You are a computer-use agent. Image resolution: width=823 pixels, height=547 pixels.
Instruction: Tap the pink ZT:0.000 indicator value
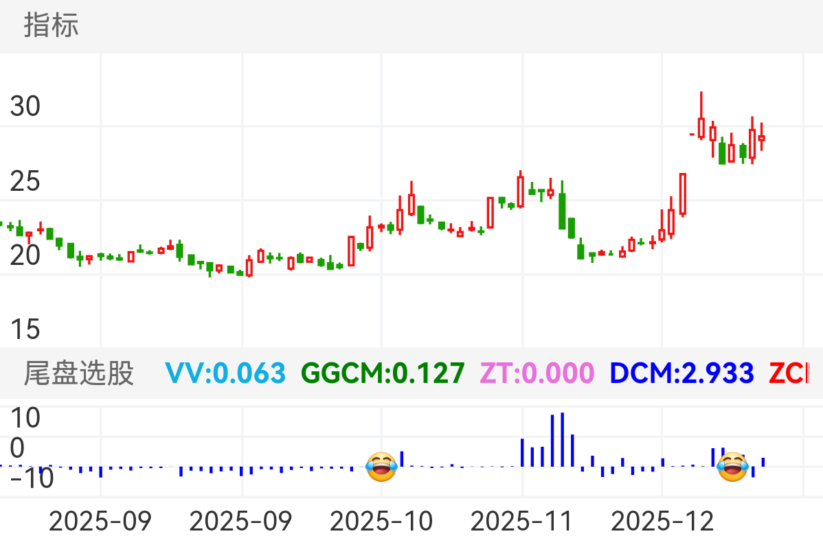click(537, 373)
